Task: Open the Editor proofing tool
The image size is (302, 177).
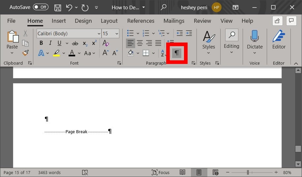Action: point(279,40)
